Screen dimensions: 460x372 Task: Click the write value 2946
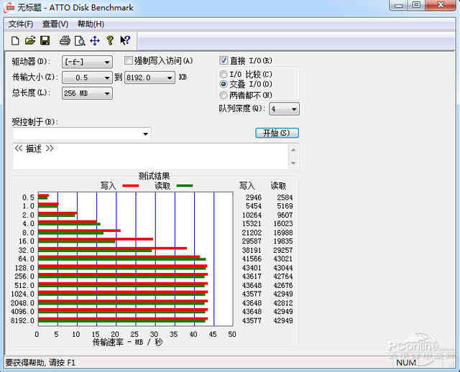pyautogui.click(x=254, y=197)
